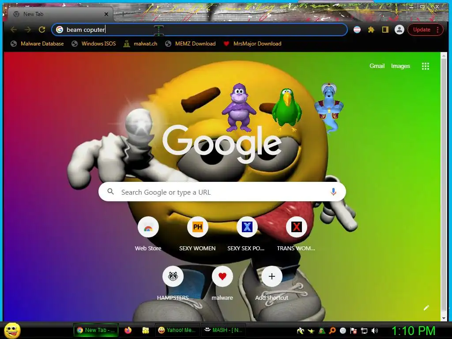Open the Google apps grid
This screenshot has width=452, height=339.
tap(426, 66)
